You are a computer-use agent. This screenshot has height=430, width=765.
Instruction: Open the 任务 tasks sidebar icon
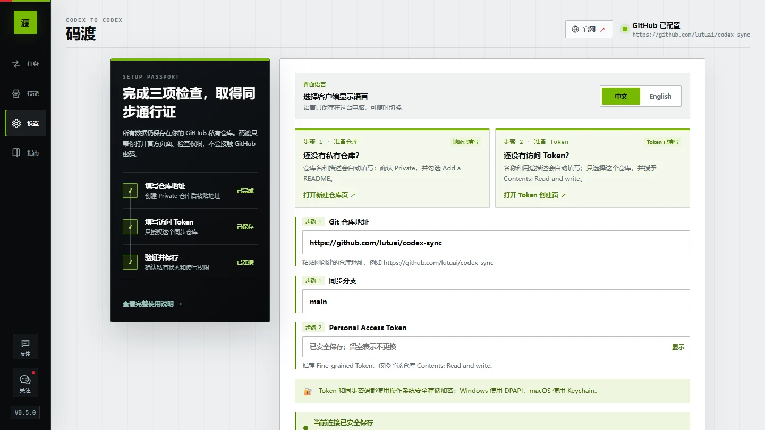pos(16,64)
